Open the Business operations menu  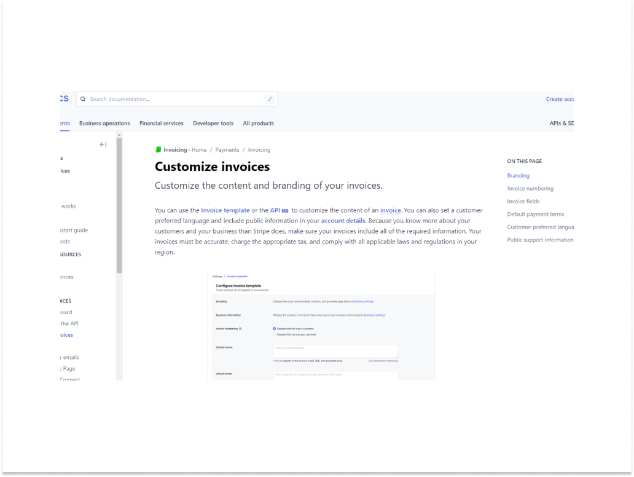(x=104, y=123)
